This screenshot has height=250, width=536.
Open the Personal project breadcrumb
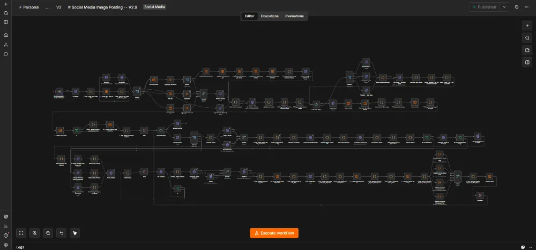pyautogui.click(x=29, y=7)
